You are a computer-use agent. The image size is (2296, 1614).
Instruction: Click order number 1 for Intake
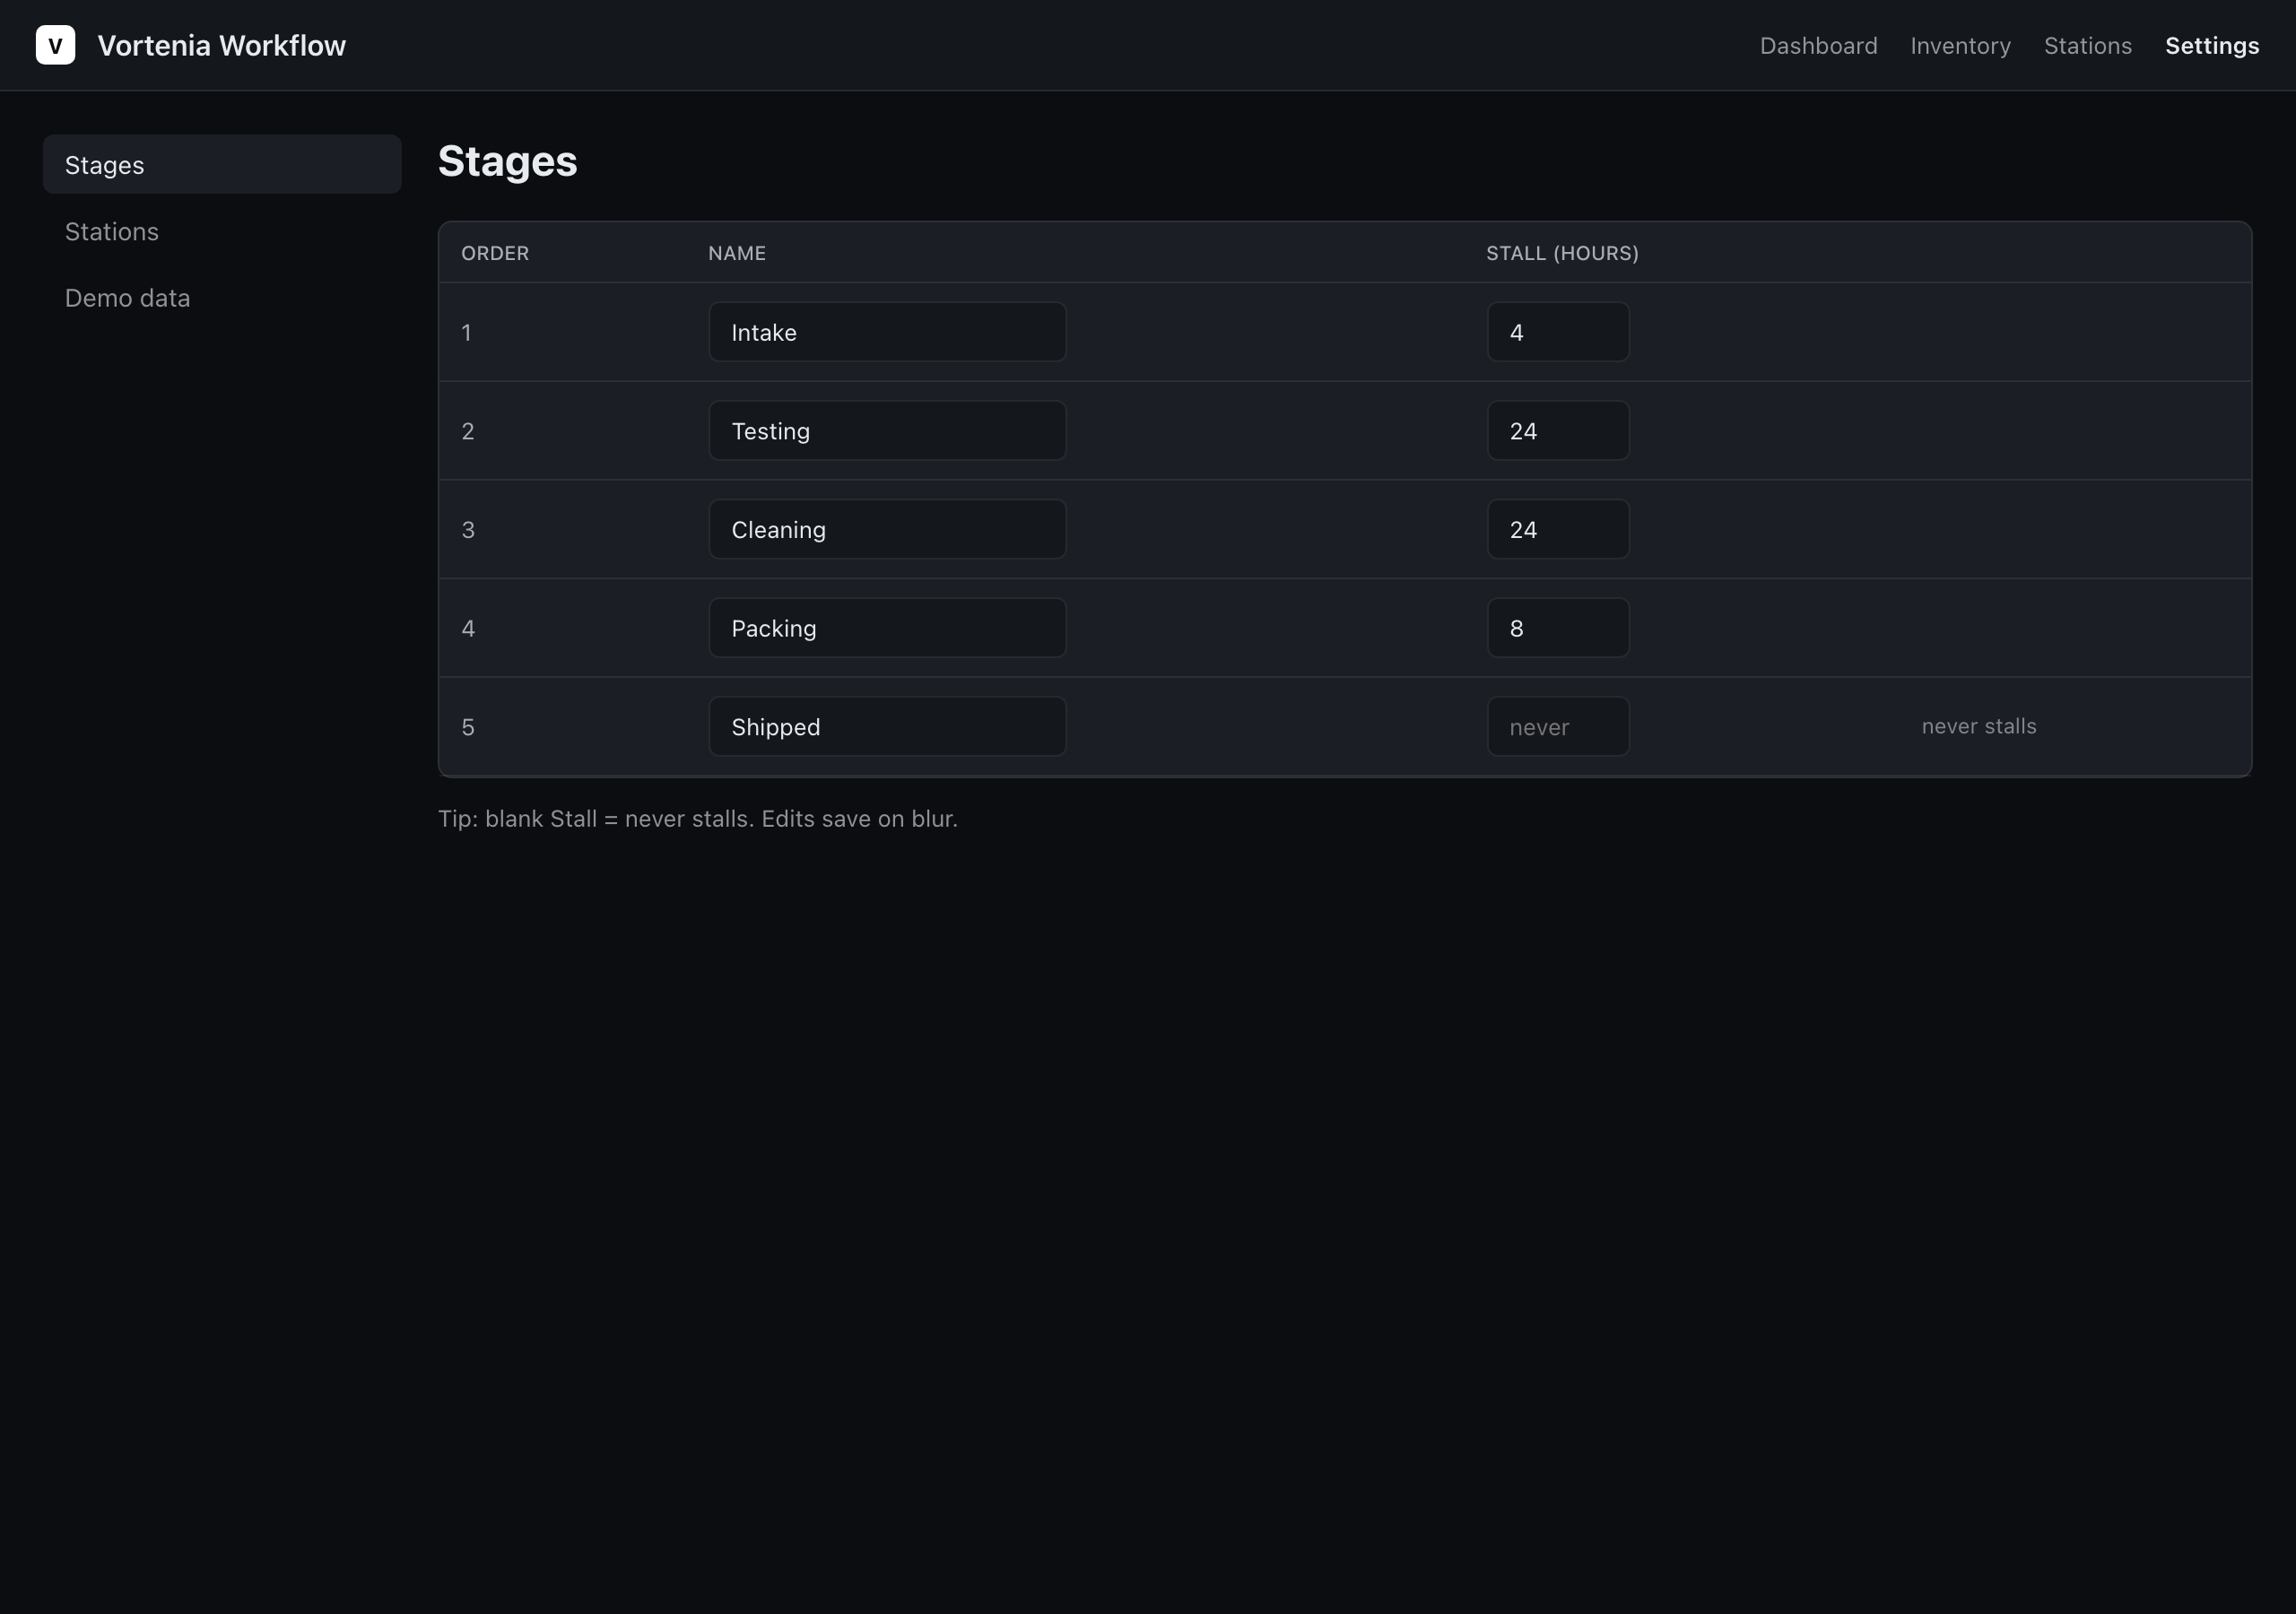tap(466, 332)
